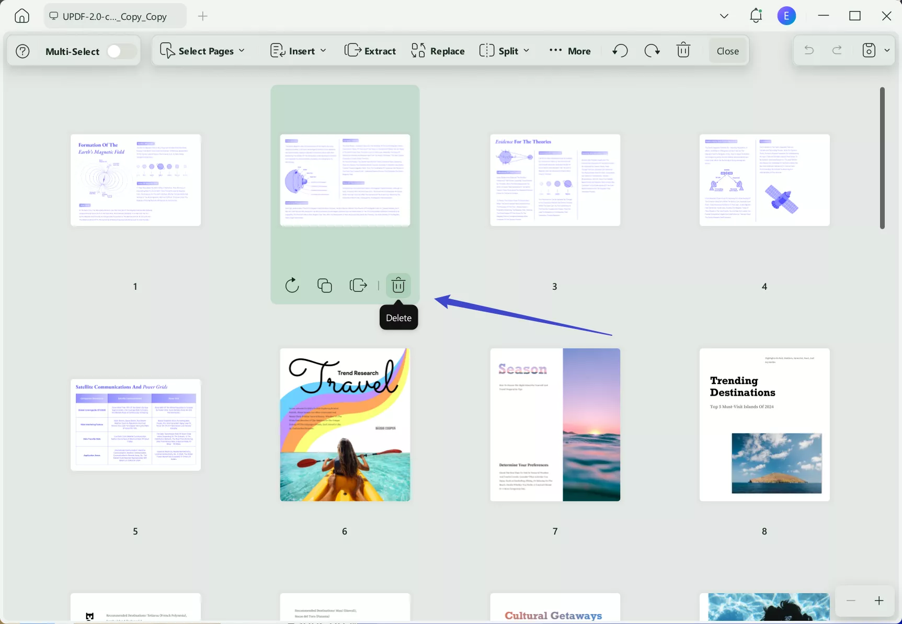Viewport: 902px width, 624px height.
Task: Rotate page 2 using its rotate icon
Action: tap(292, 285)
